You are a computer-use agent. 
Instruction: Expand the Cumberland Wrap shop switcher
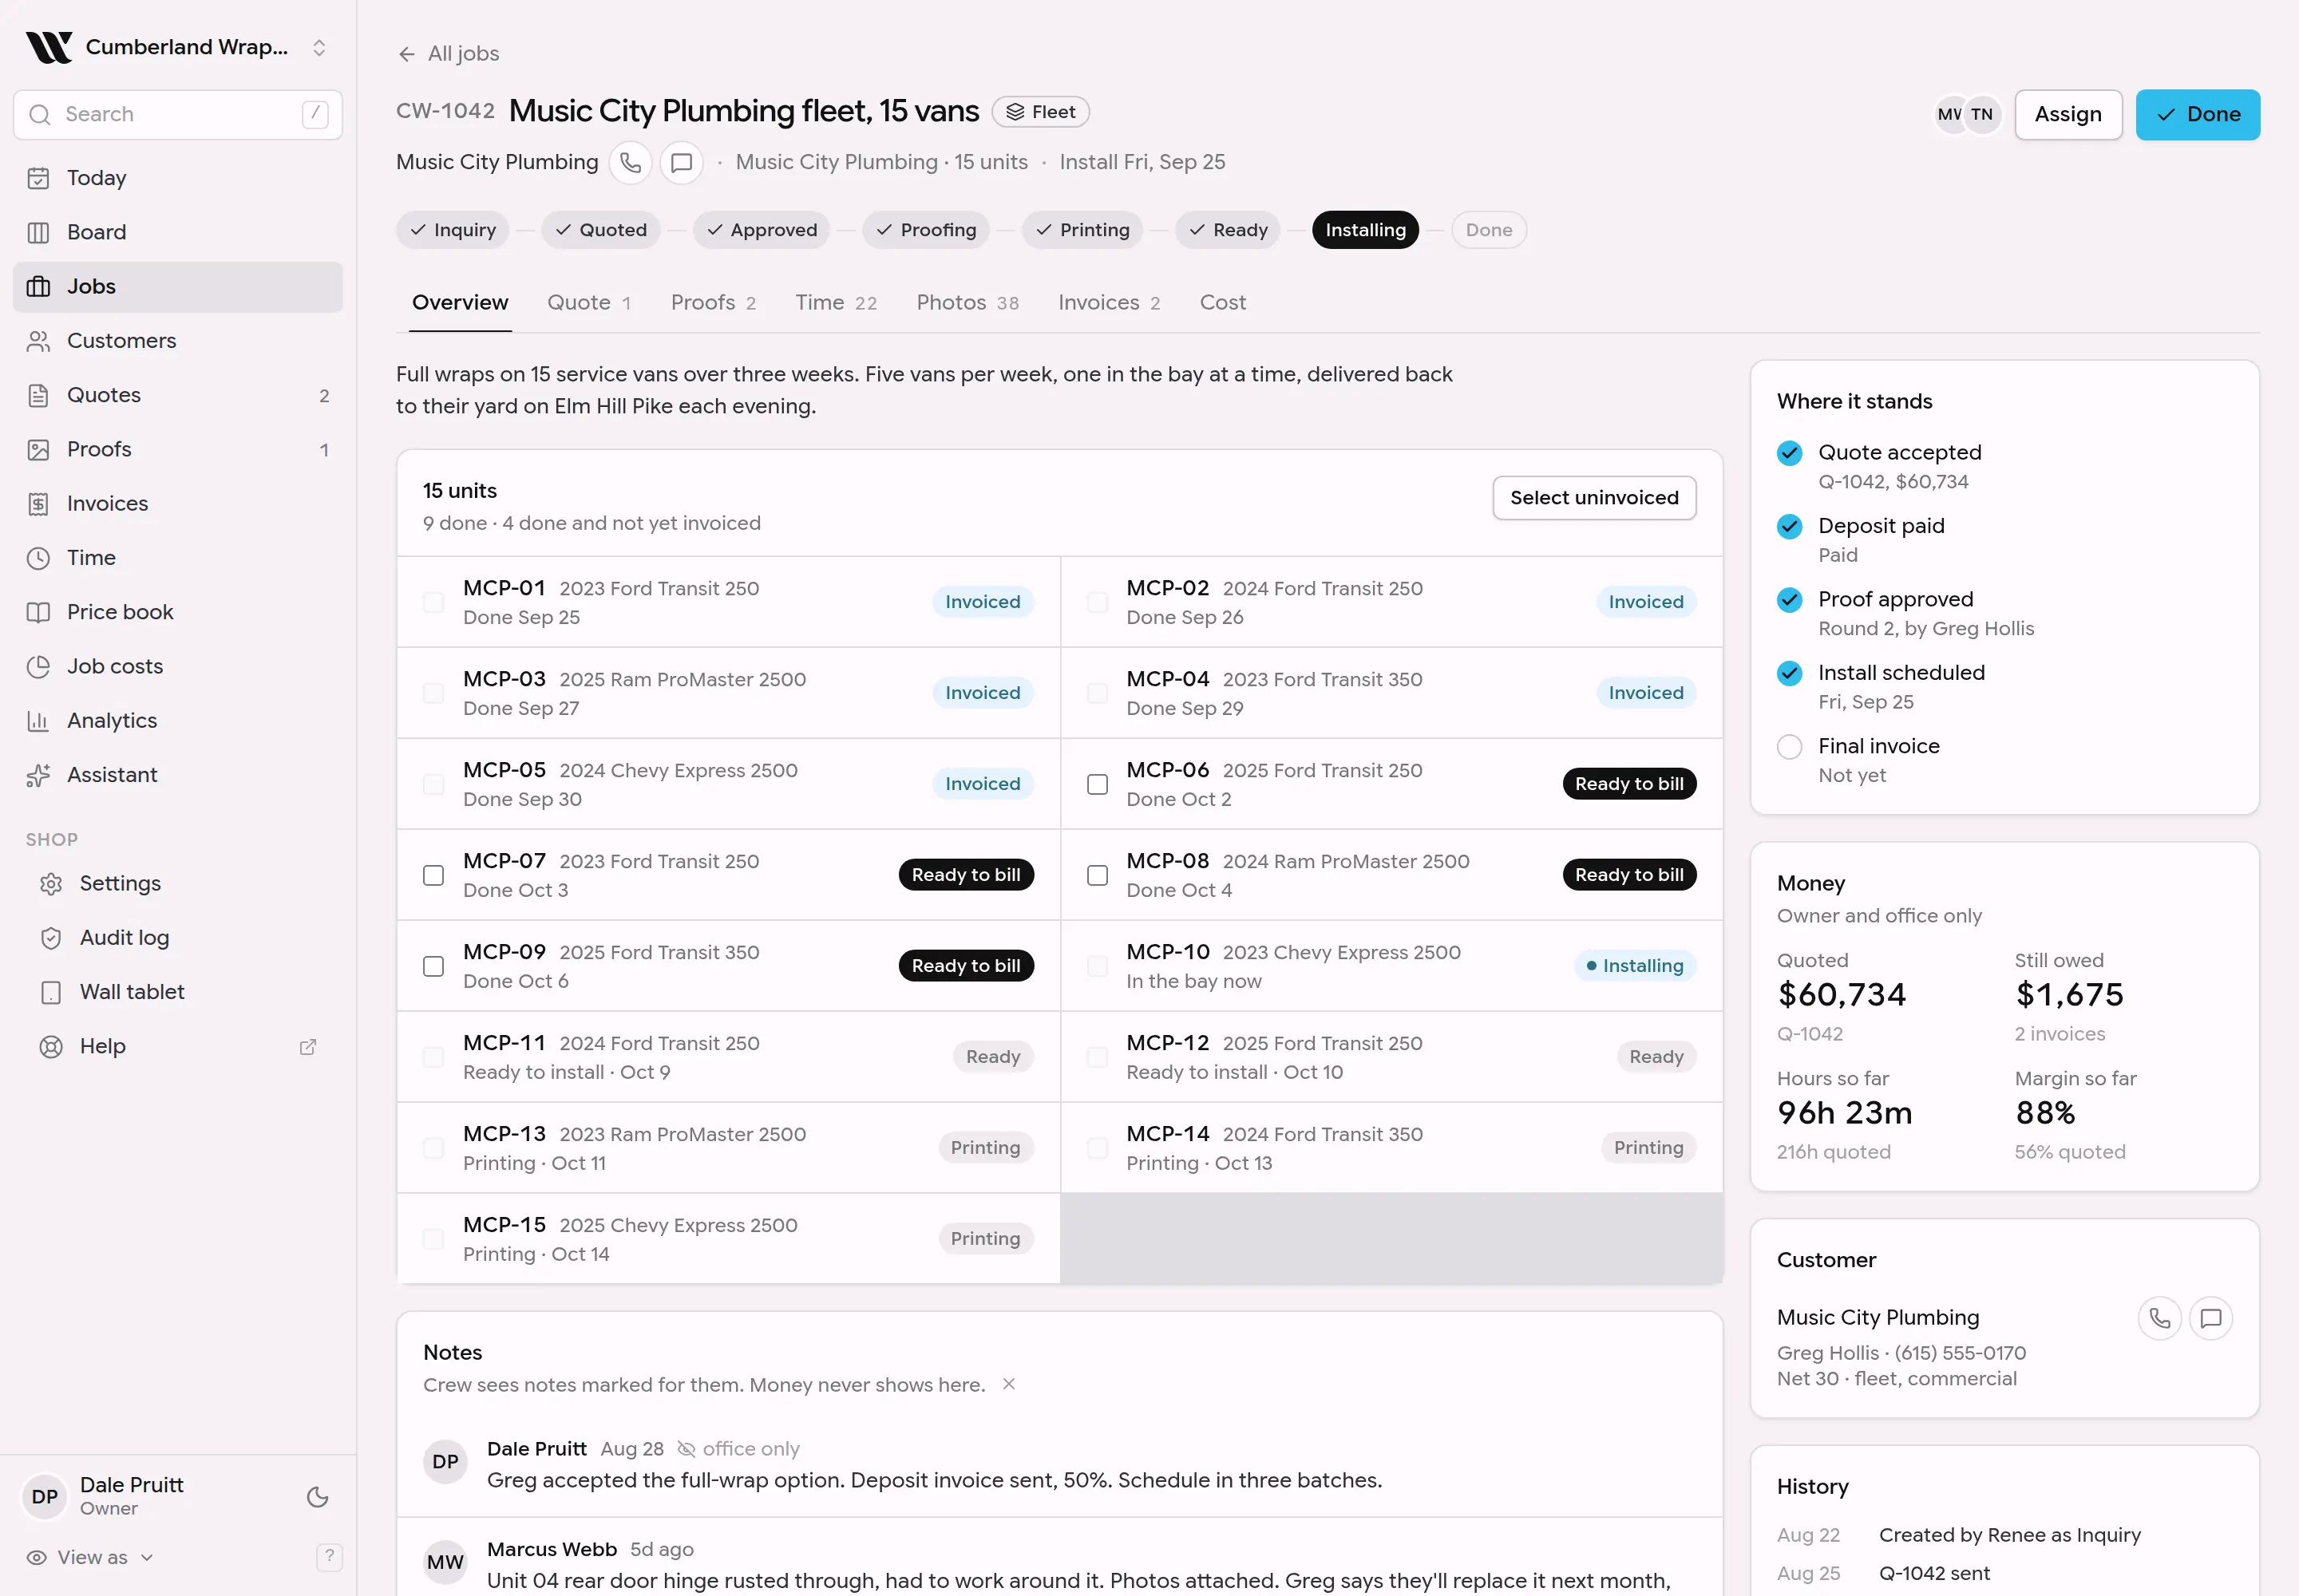(x=177, y=47)
